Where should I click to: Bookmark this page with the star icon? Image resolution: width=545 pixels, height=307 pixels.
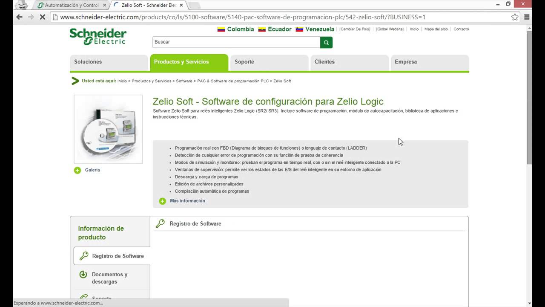(515, 17)
